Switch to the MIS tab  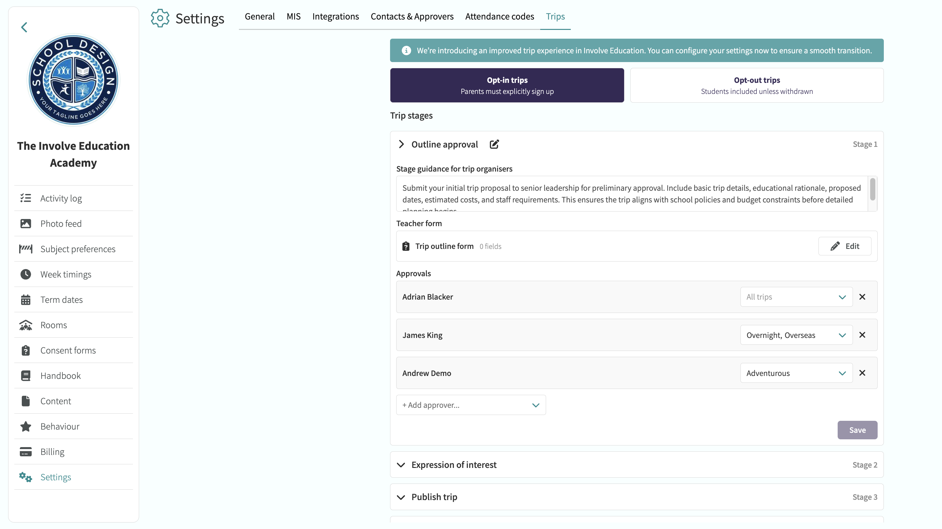click(x=294, y=17)
